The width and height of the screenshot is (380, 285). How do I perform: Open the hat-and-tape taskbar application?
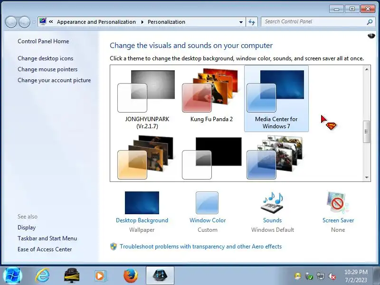(72, 276)
